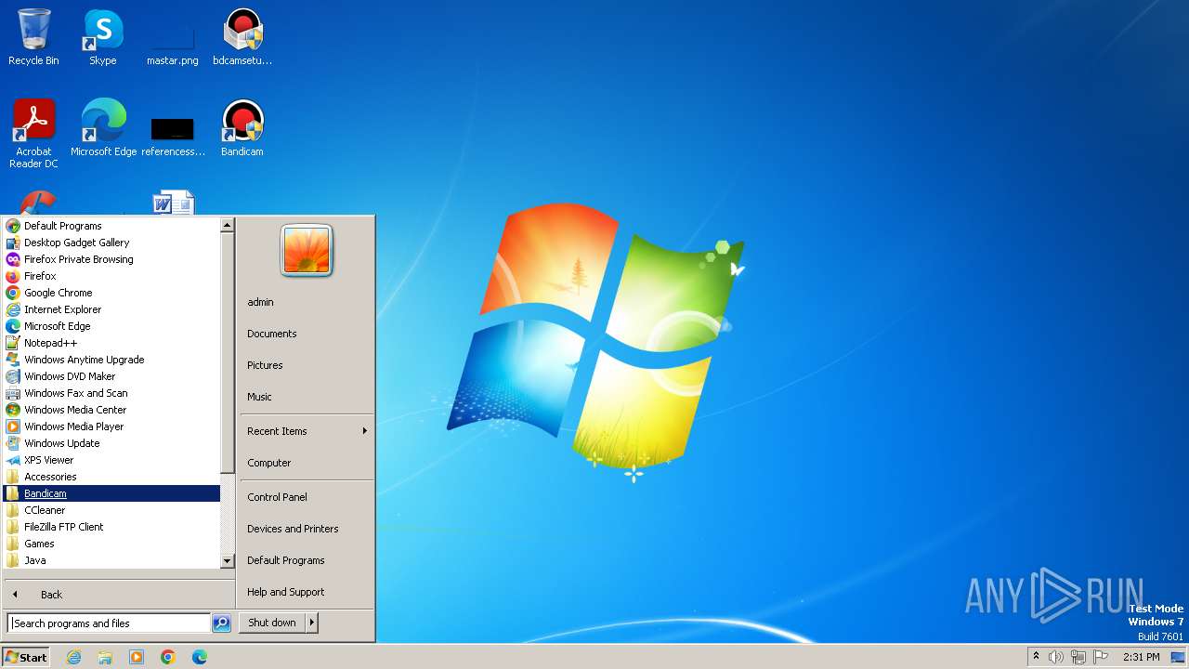Open Devices and Printers
1189x669 pixels.
tap(307, 529)
